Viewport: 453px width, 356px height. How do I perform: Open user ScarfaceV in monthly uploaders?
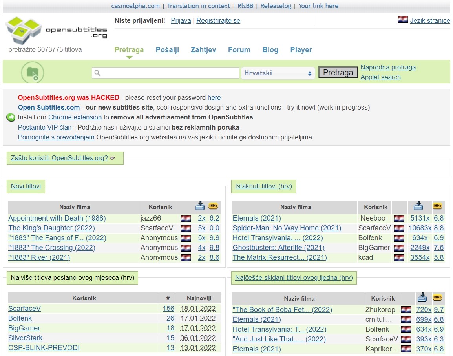point(25,309)
